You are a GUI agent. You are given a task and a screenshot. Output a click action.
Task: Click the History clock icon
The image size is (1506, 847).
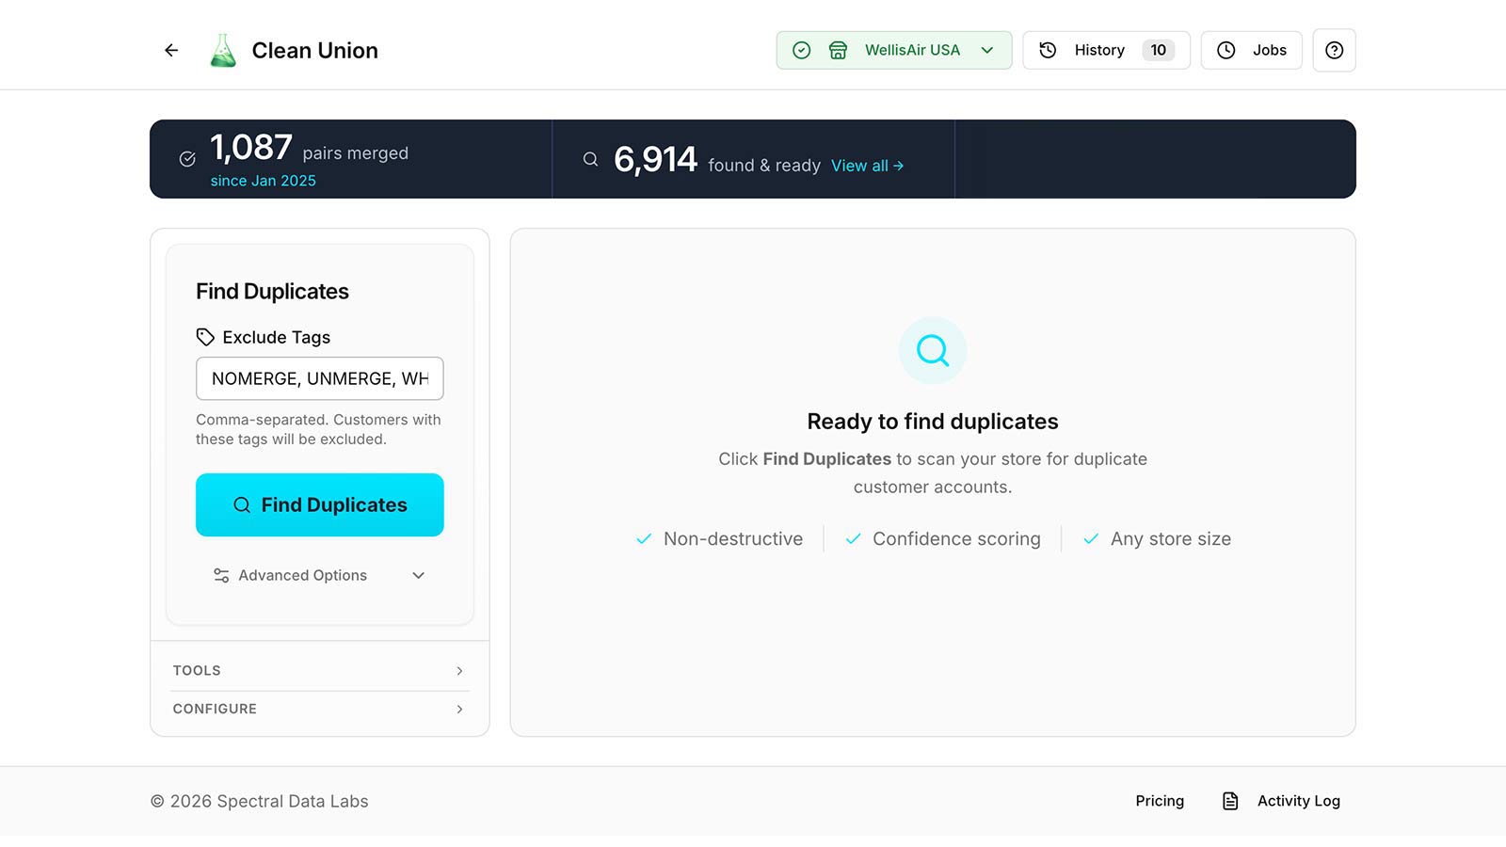[x=1048, y=51]
